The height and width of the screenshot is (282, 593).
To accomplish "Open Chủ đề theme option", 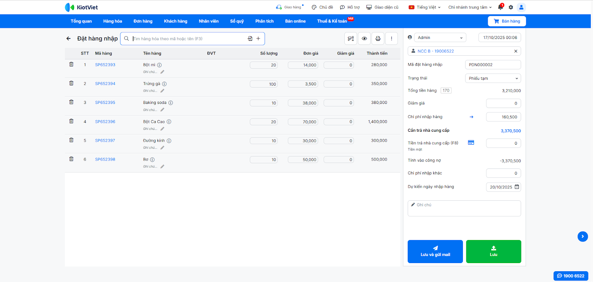I will coord(322,7).
